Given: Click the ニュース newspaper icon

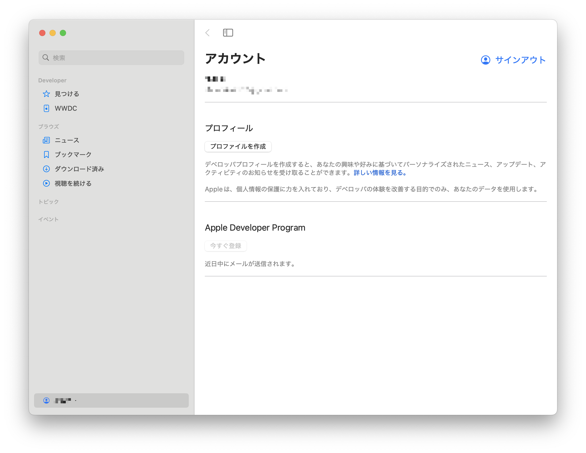Looking at the screenshot, I should coord(46,140).
